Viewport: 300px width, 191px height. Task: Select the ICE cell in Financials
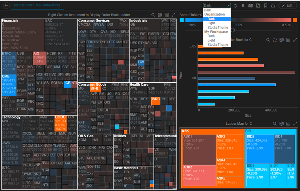(67, 84)
